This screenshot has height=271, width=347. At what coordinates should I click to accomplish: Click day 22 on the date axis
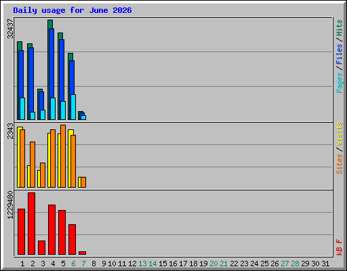pos(234,264)
